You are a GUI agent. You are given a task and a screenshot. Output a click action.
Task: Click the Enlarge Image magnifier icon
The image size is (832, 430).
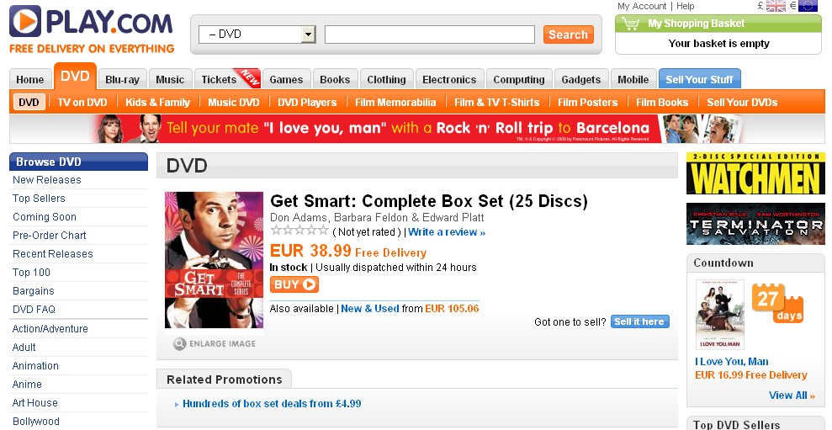pos(180,343)
